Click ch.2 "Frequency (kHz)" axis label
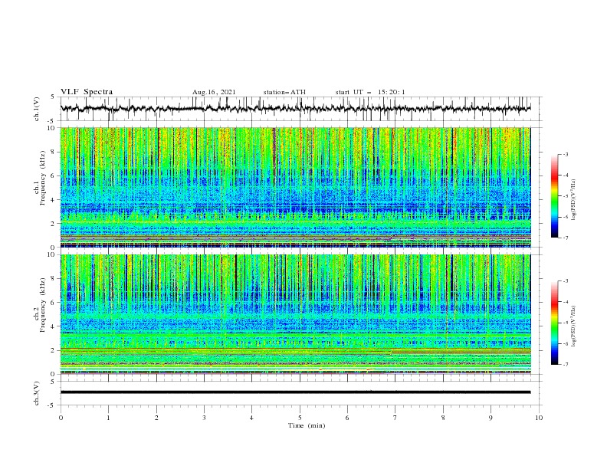The image size is (607, 469). coord(43,305)
